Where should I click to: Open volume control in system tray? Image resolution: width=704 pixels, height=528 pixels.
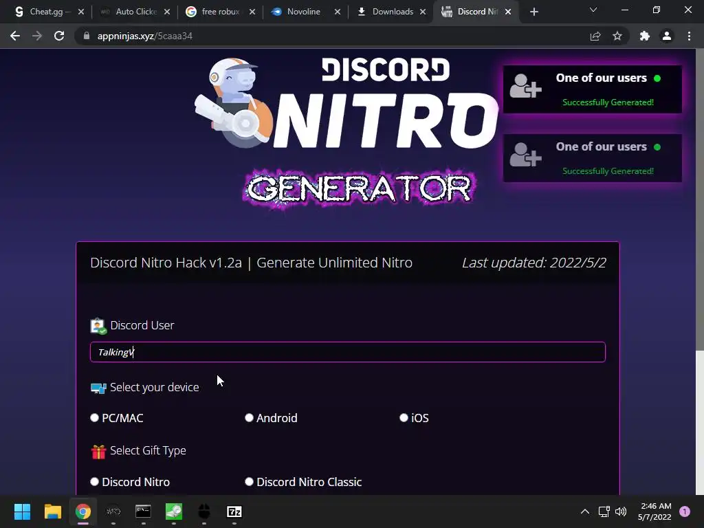[x=621, y=511]
